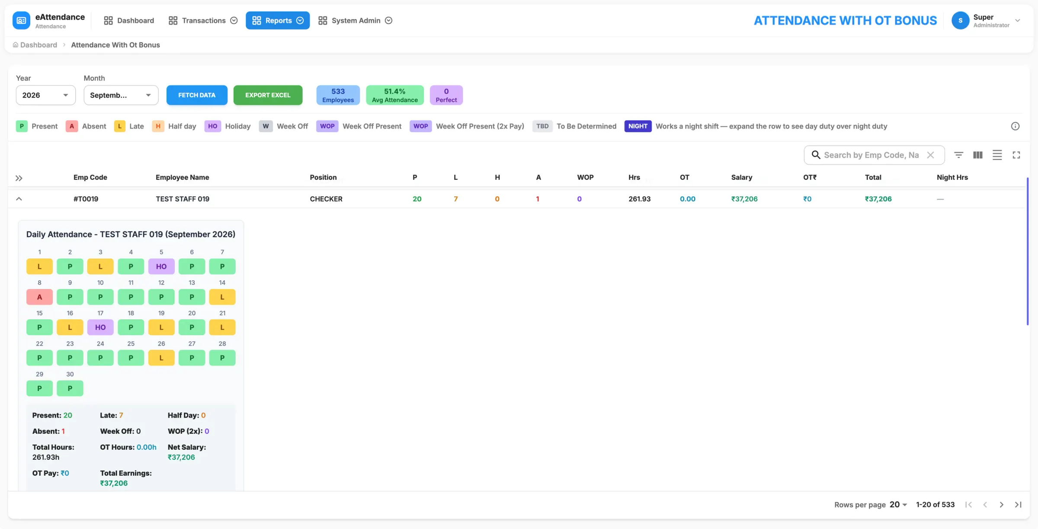Open the Super Administrator user menu chevron
This screenshot has height=529, width=1038.
1018,20
